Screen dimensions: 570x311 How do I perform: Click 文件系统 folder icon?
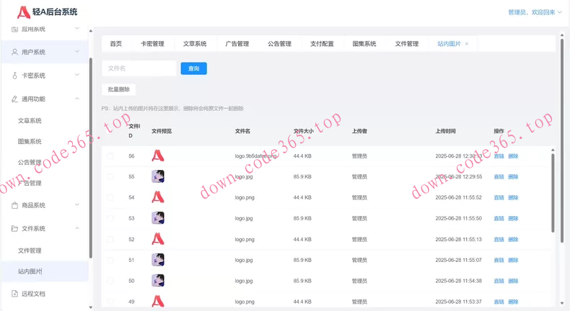point(14,228)
